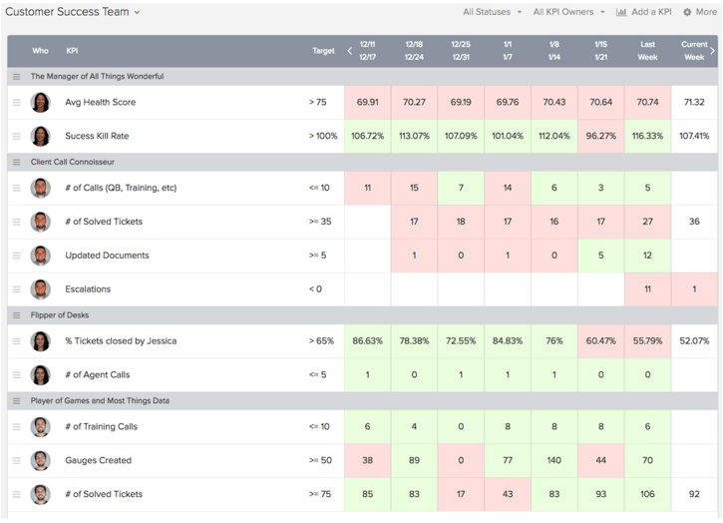
Task: Select the 15 calls cell for 12/18 week
Action: tap(414, 188)
